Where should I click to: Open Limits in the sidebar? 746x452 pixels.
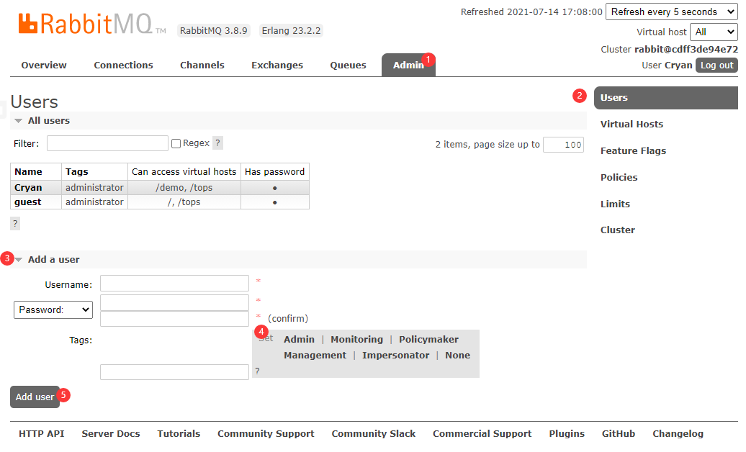coord(615,204)
